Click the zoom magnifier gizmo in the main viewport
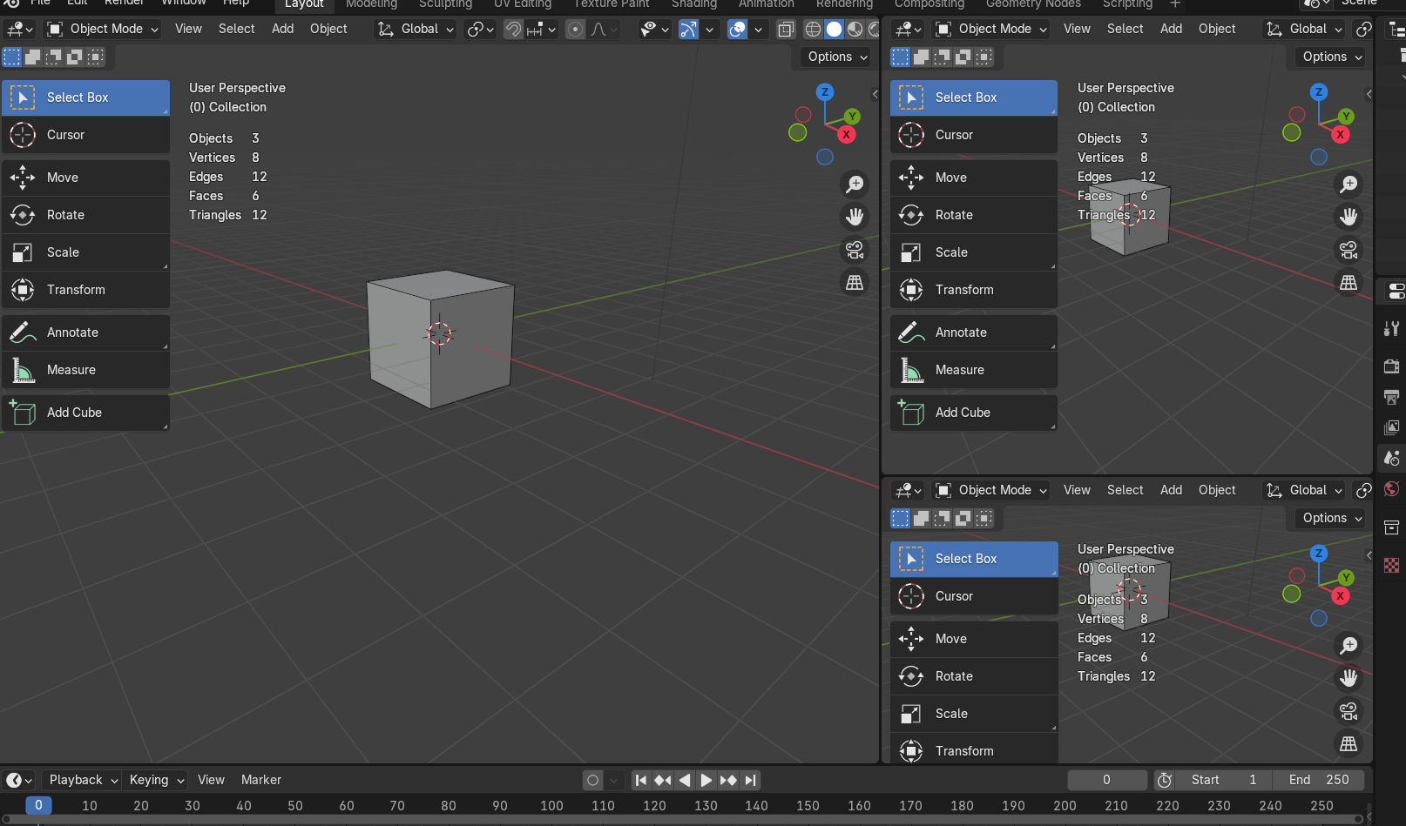This screenshot has width=1406, height=826. click(855, 184)
